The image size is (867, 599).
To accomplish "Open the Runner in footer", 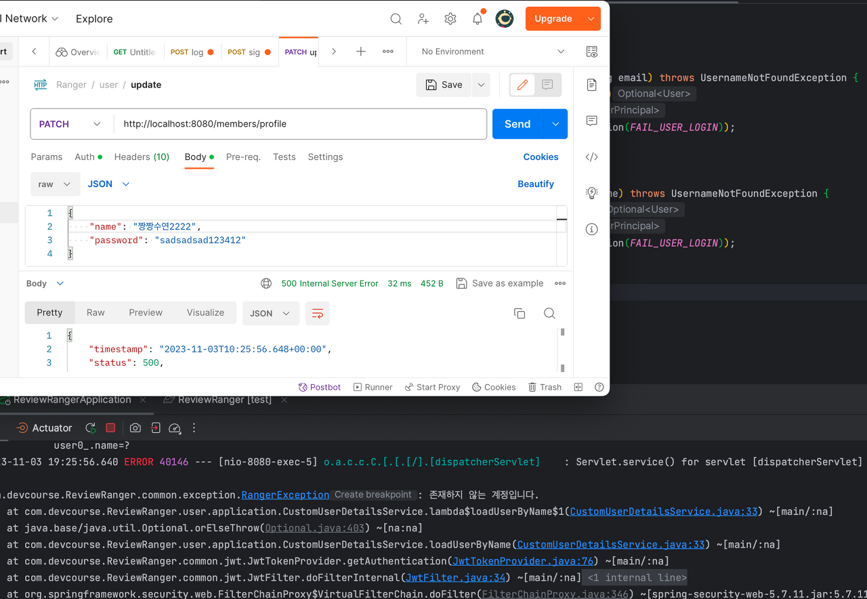I will point(373,387).
